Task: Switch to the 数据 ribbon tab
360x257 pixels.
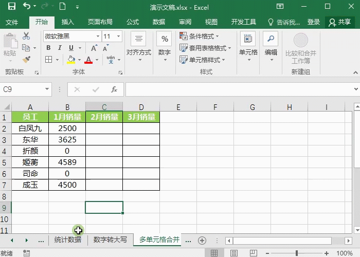Action: click(x=159, y=22)
